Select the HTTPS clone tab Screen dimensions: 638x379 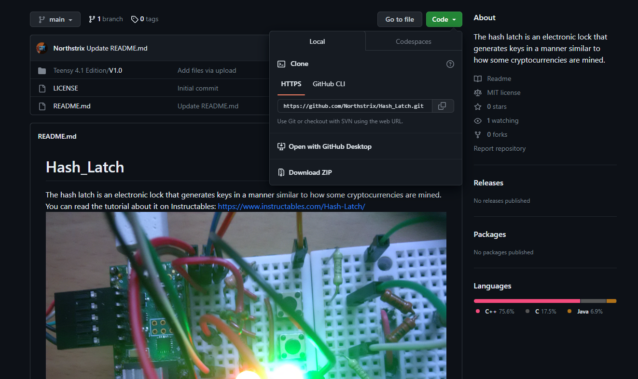click(x=291, y=84)
